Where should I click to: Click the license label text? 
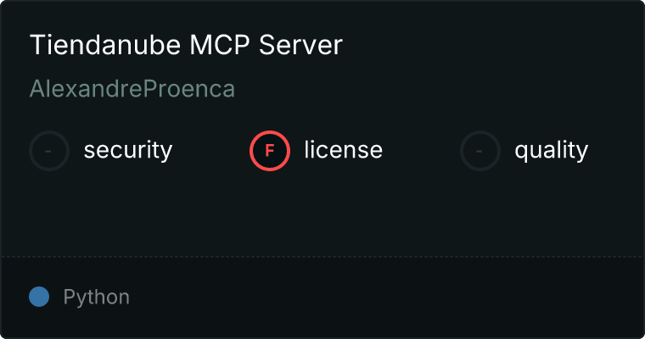pos(343,151)
